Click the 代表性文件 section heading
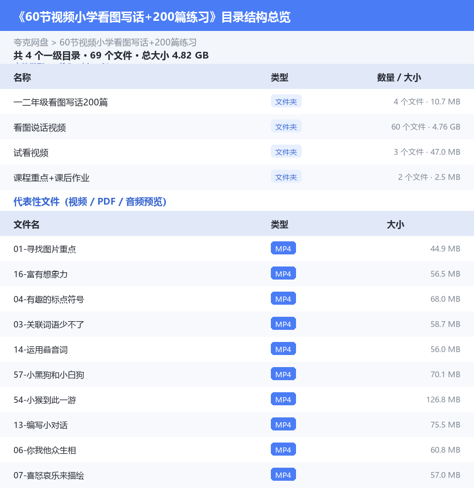This screenshot has width=474, height=503. [x=90, y=202]
